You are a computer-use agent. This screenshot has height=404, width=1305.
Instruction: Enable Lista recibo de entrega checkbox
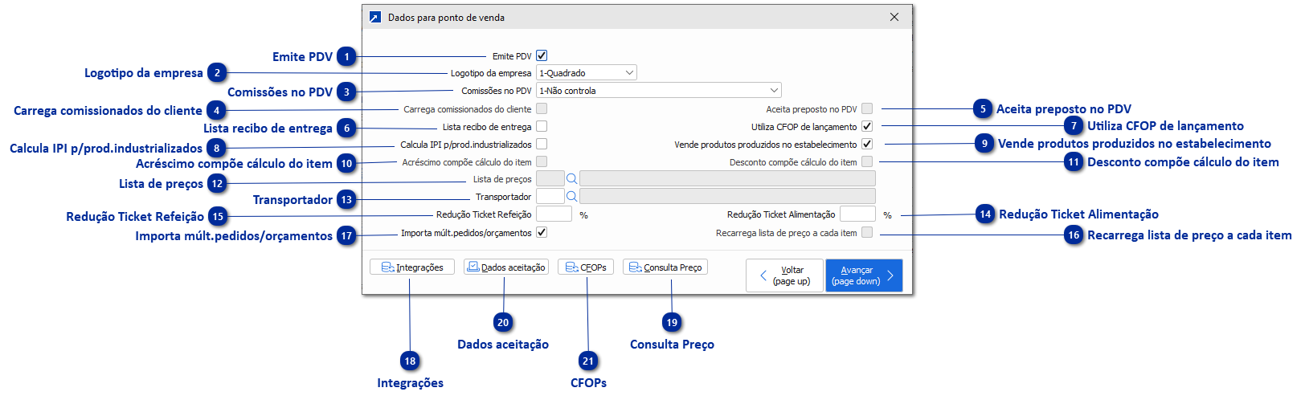(x=542, y=126)
